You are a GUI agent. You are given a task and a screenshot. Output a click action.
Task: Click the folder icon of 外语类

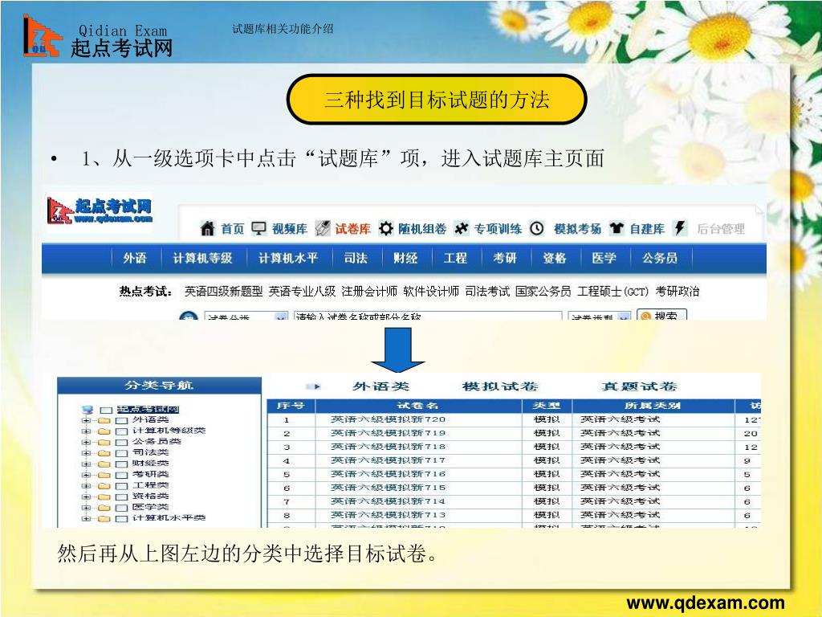tap(104, 420)
